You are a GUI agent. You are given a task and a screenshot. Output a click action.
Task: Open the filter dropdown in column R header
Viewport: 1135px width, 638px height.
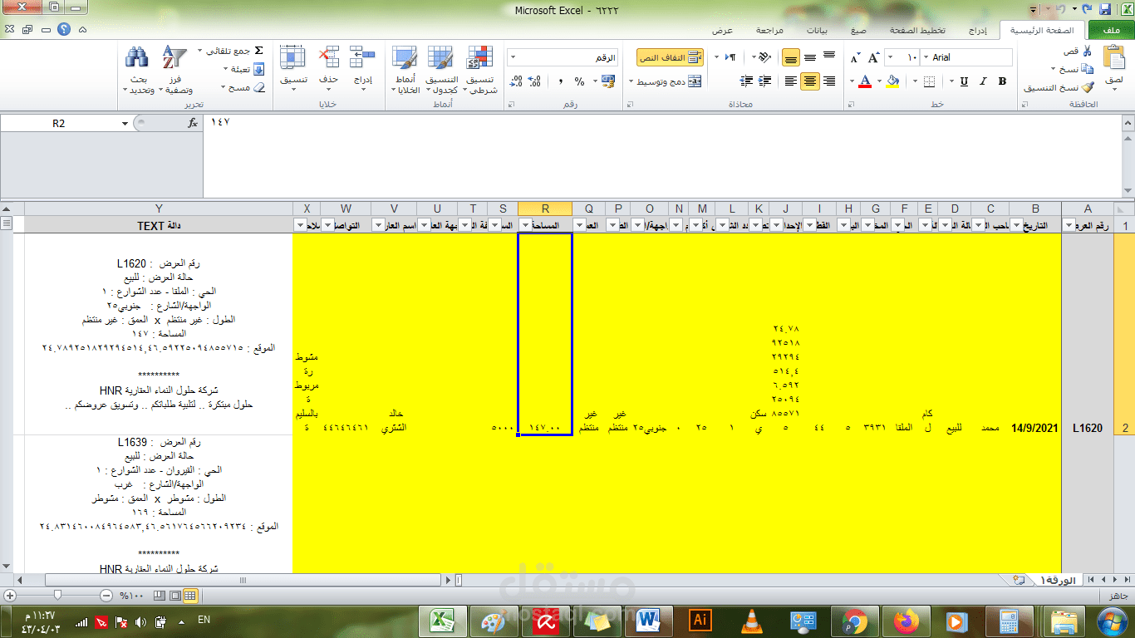coord(525,225)
